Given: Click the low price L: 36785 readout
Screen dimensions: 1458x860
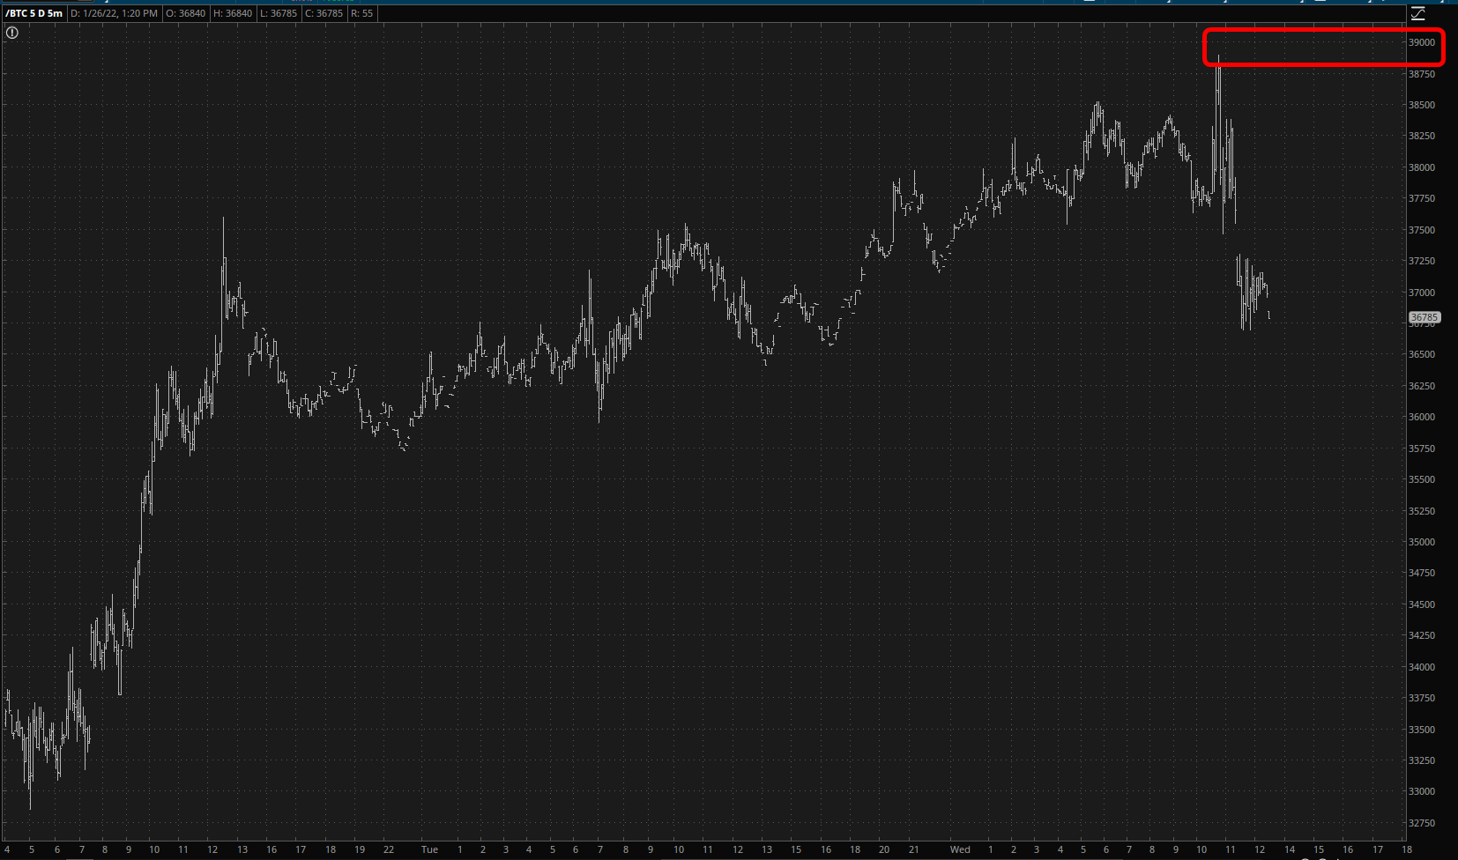Looking at the screenshot, I should click(x=279, y=13).
